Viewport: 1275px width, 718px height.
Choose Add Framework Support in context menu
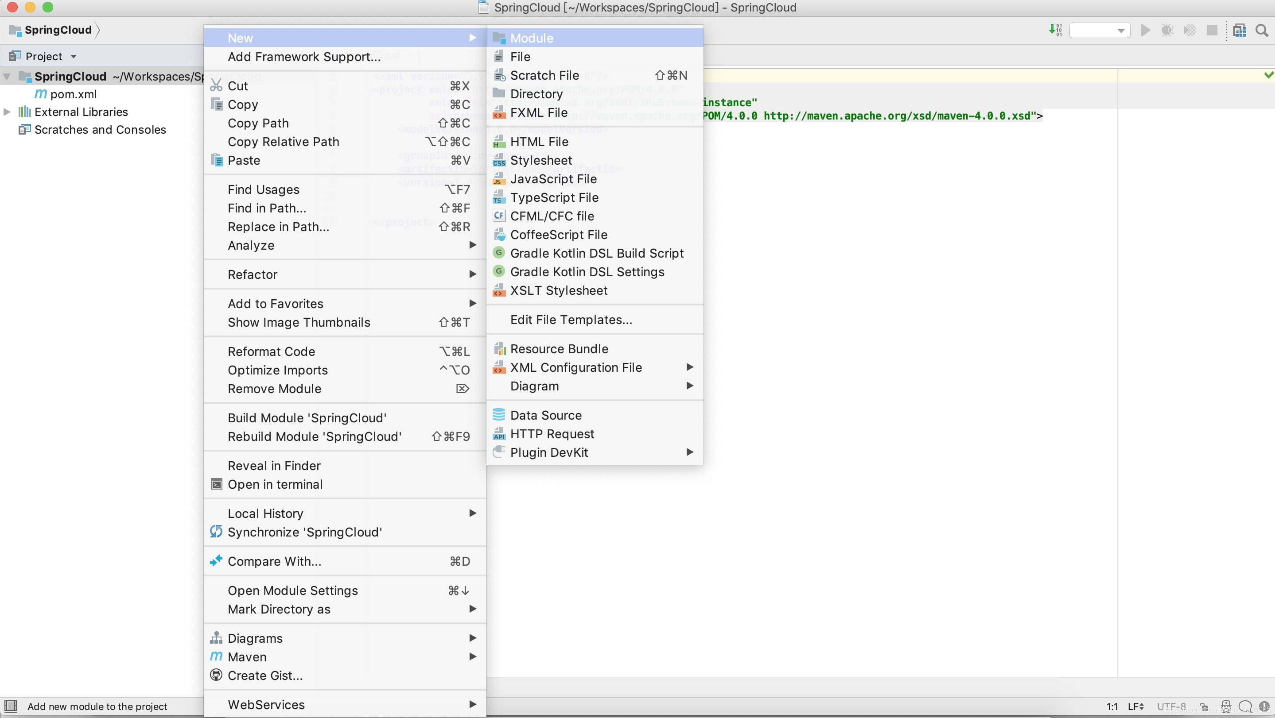coord(304,57)
